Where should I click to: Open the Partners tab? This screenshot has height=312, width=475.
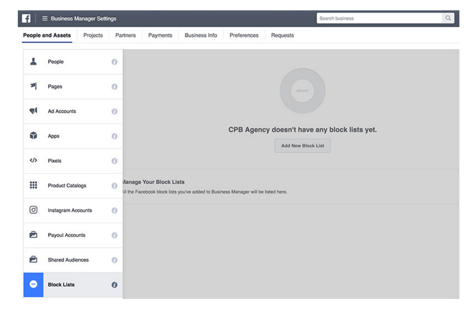click(x=125, y=35)
